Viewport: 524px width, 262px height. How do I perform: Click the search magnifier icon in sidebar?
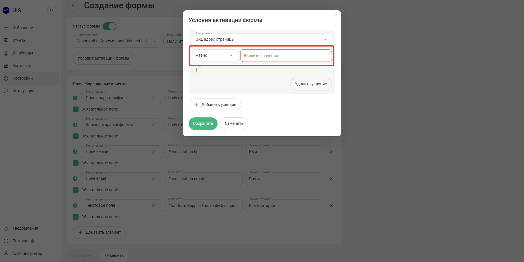pos(52,10)
